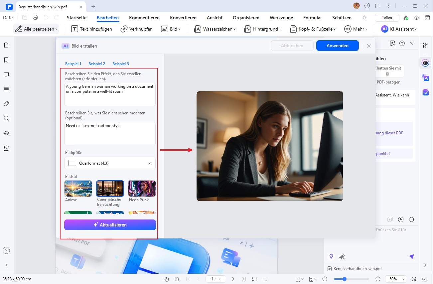
Task: Open the KI Assistent dropdown
Action: click(399, 29)
